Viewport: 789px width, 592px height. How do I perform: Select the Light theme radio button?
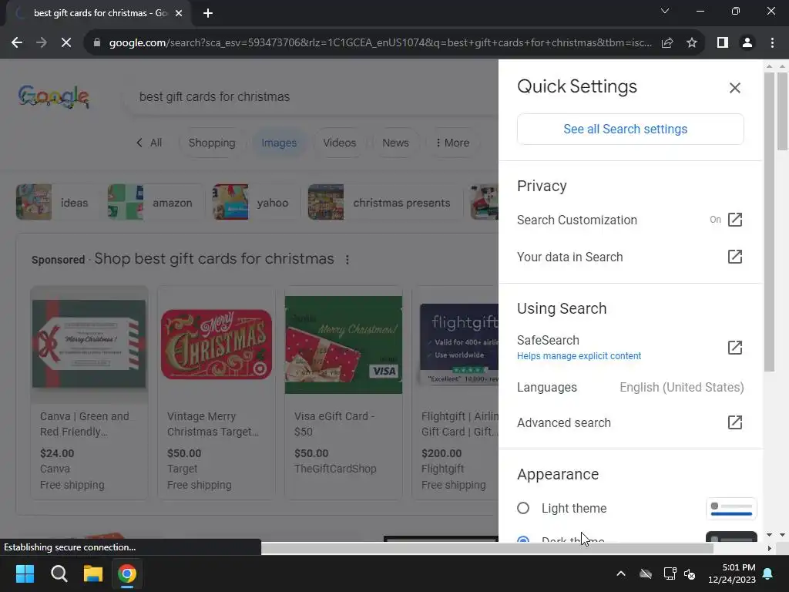[x=523, y=508]
